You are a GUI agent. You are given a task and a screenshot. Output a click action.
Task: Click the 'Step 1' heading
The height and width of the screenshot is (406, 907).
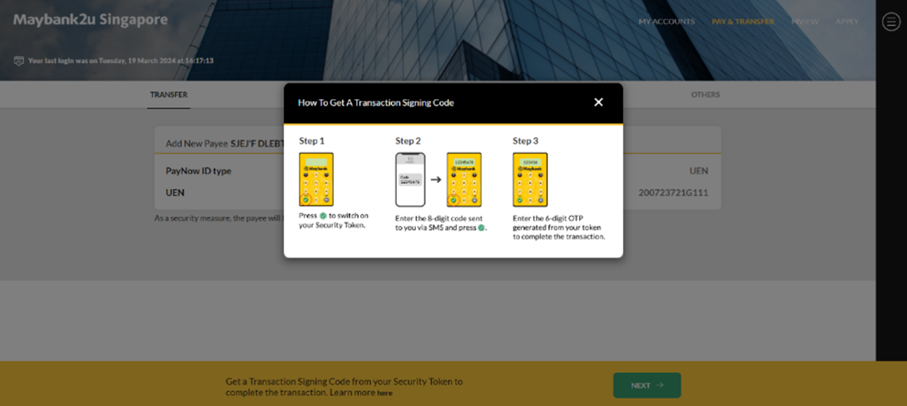[x=312, y=141]
